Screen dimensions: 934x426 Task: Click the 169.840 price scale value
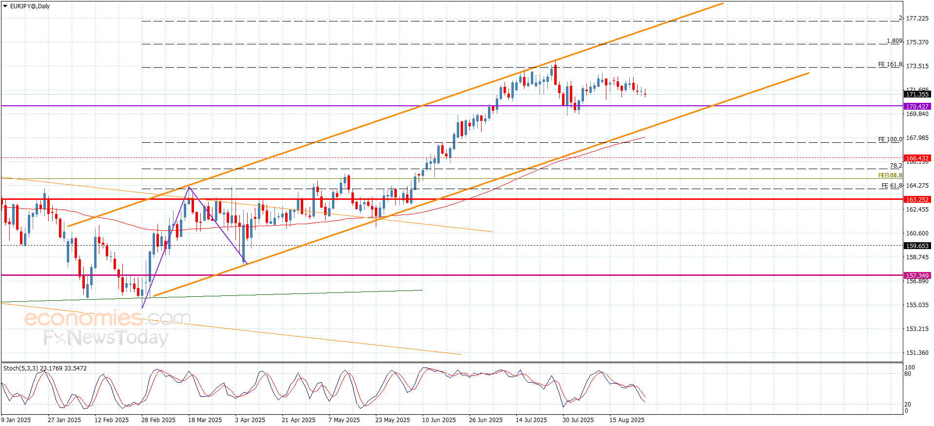point(917,114)
